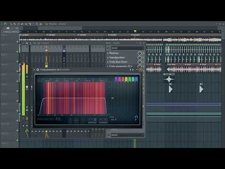This screenshot has width=225, height=169.
Task: Mute playlist Track 3 with its green LED
Action: point(17,61)
